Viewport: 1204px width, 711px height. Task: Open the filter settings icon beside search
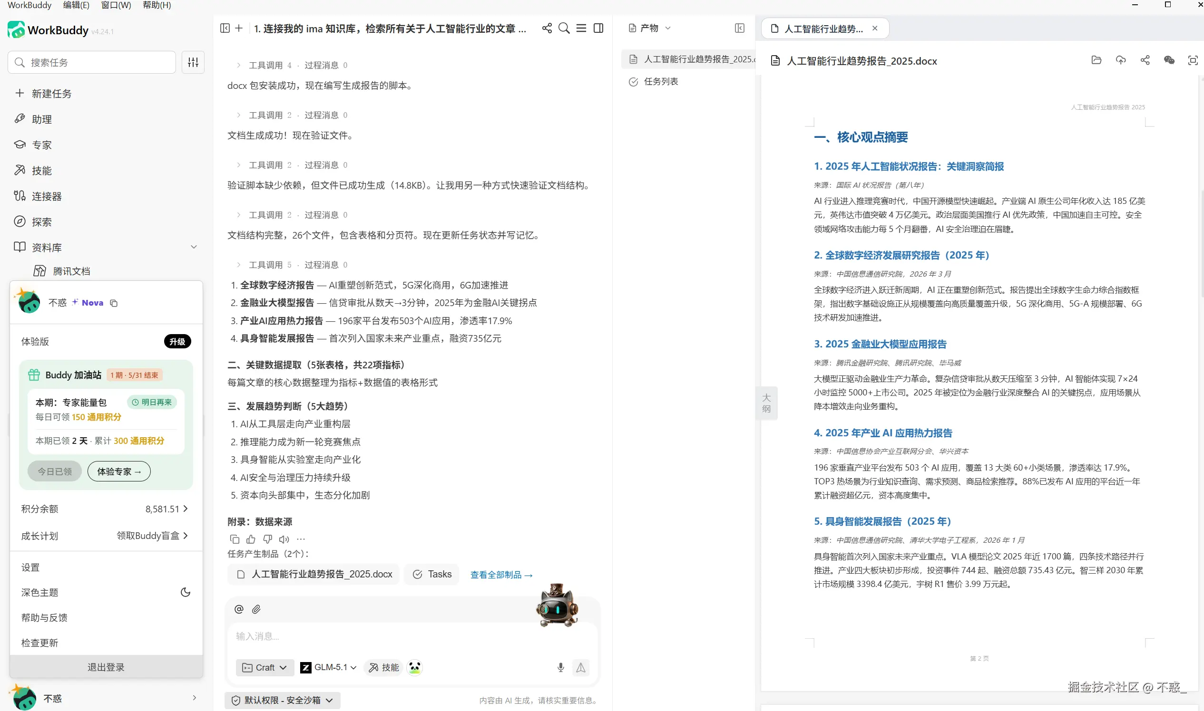tap(193, 62)
